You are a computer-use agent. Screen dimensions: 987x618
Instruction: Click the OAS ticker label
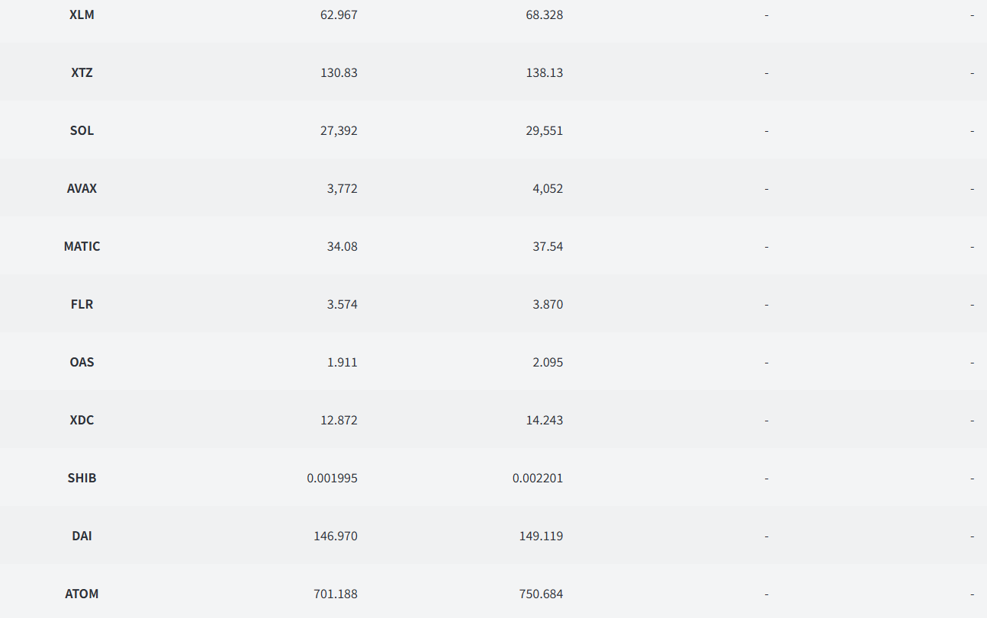tap(82, 362)
